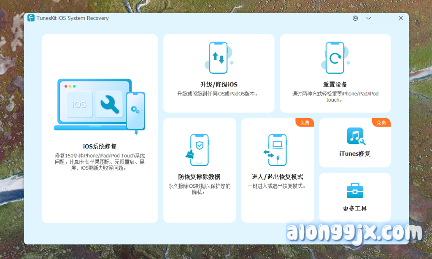Expand the title bar dropdown chevron menu
The height and width of the screenshot is (259, 432).
pos(369,18)
